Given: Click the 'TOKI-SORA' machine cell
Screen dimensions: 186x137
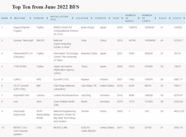Looking at the screenshot, I should pyautogui.click(x=20, y=66).
